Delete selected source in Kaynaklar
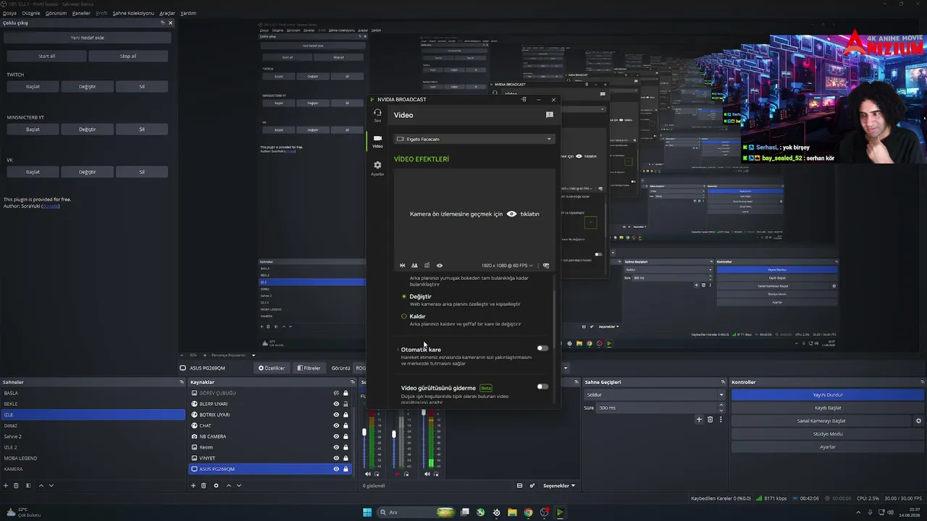 coord(204,486)
